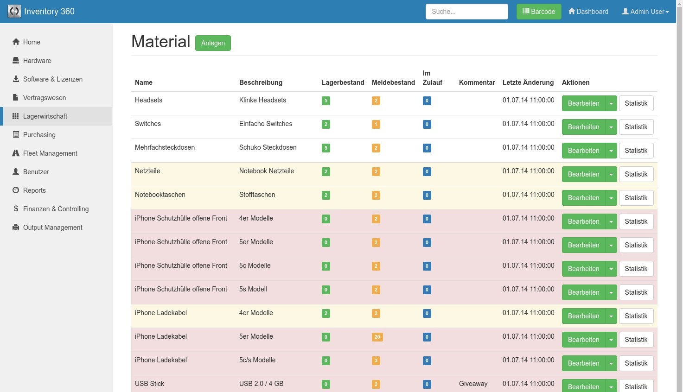Select the Hardware laptop icon
The image size is (683, 392).
click(x=16, y=61)
